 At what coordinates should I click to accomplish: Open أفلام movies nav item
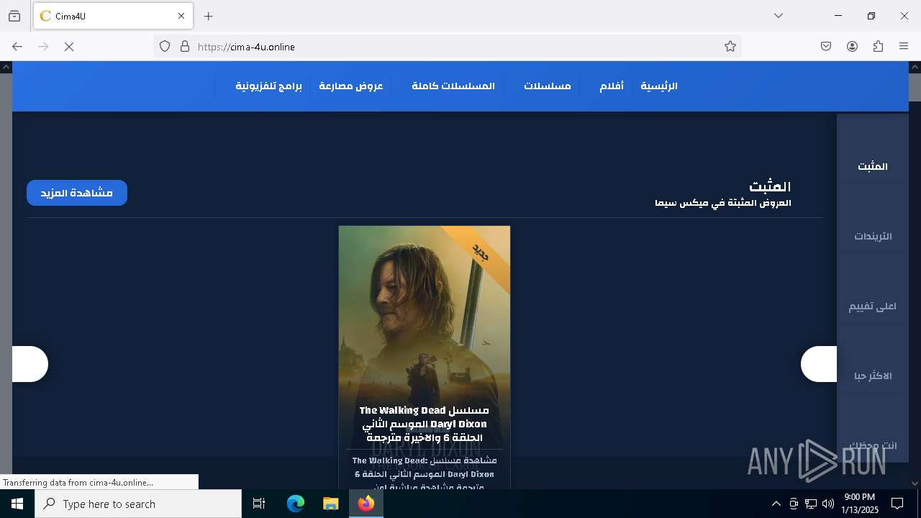point(612,86)
